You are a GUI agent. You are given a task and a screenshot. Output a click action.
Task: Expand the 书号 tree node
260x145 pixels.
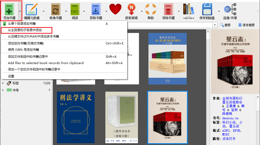pos(3,90)
